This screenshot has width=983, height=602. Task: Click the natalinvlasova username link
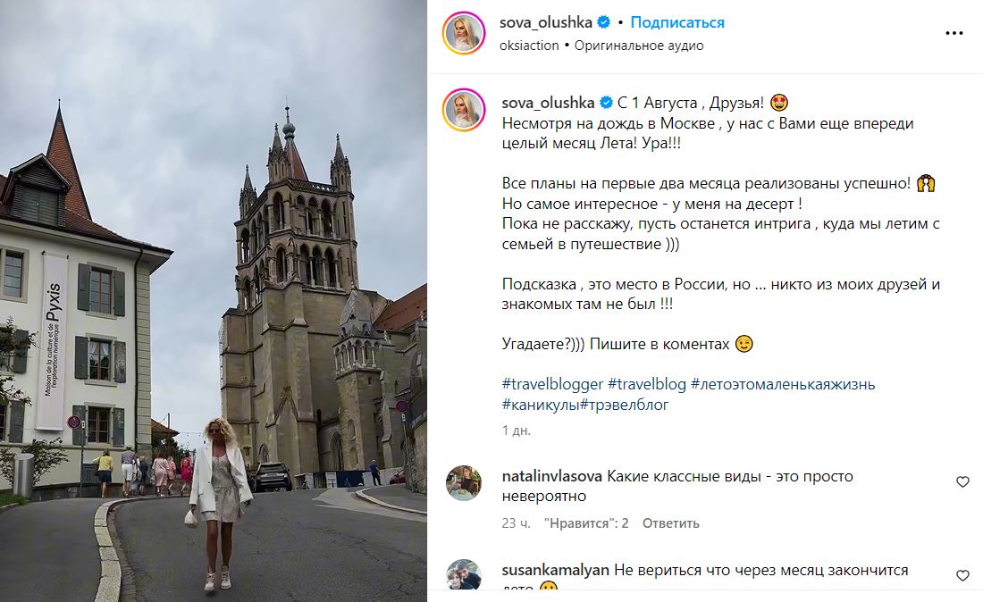coord(552,476)
